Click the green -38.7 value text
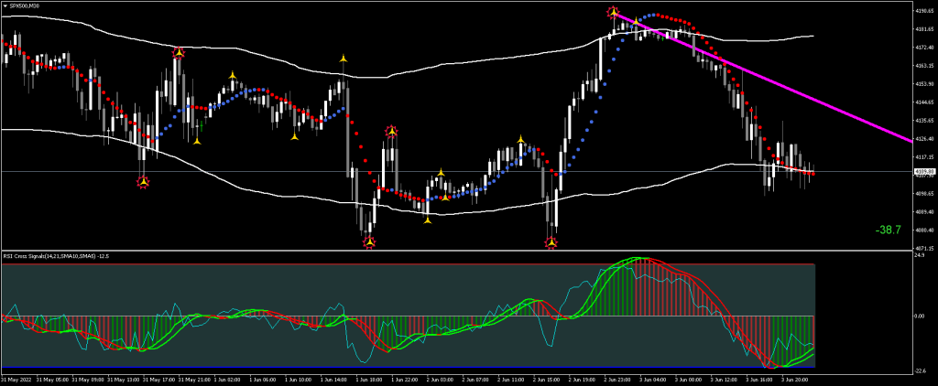 click(x=887, y=229)
